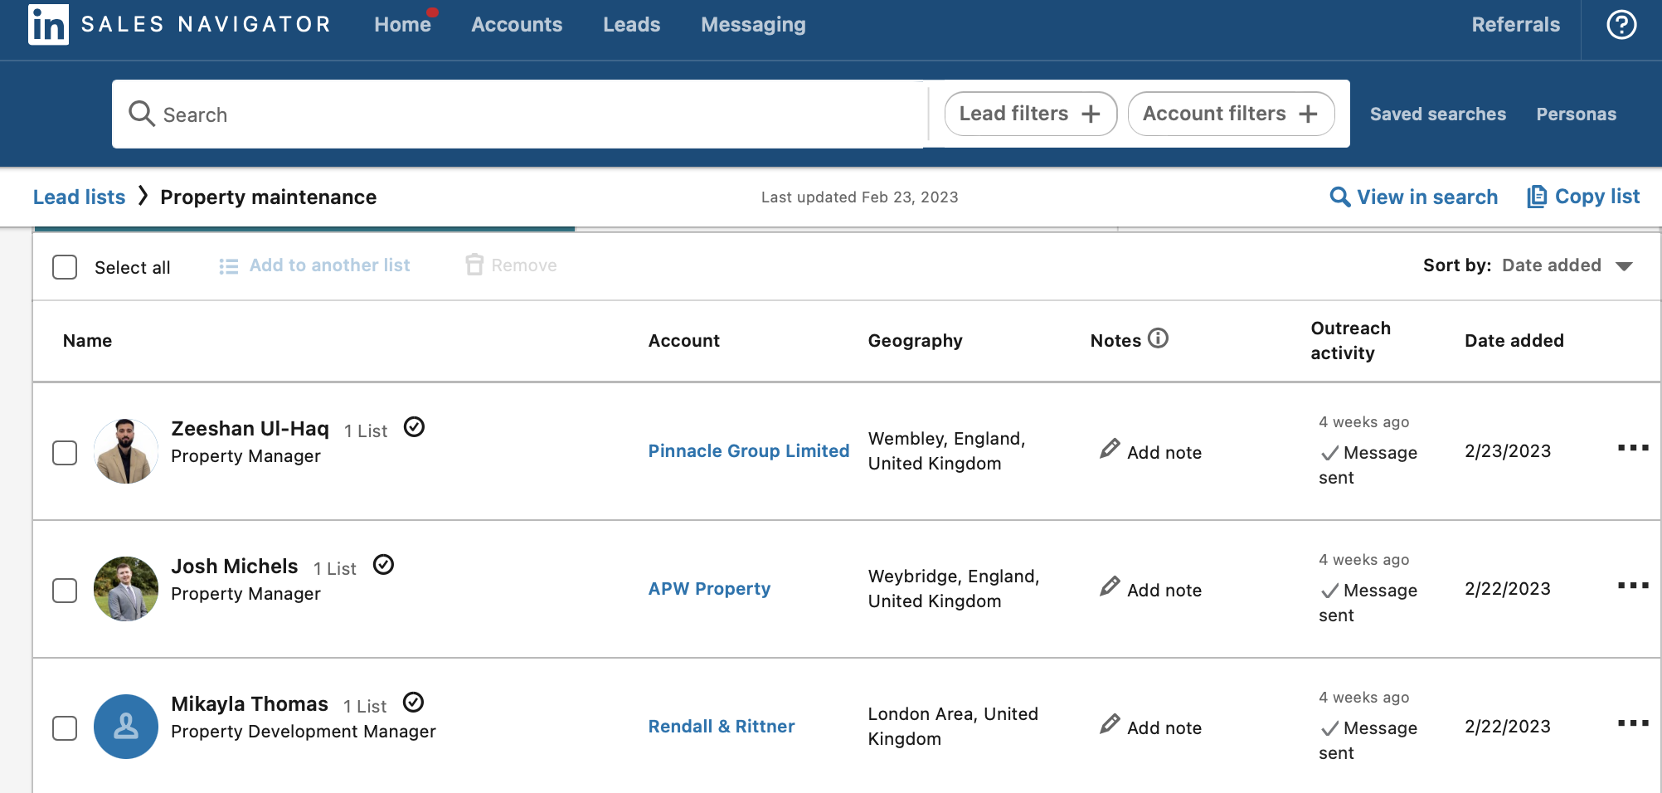Open the help question mark icon
1662x793 pixels.
(1621, 25)
